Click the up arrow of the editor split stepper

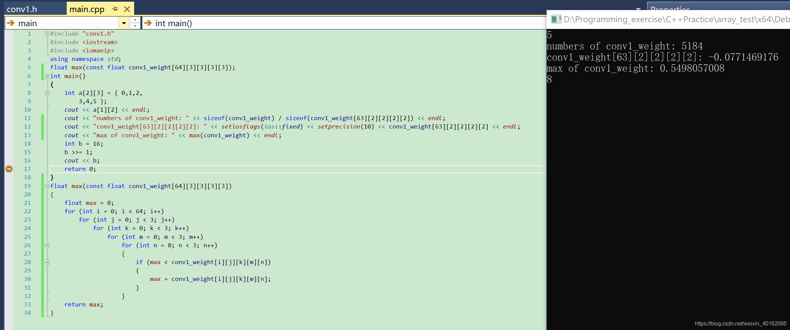pyautogui.click(x=135, y=20)
